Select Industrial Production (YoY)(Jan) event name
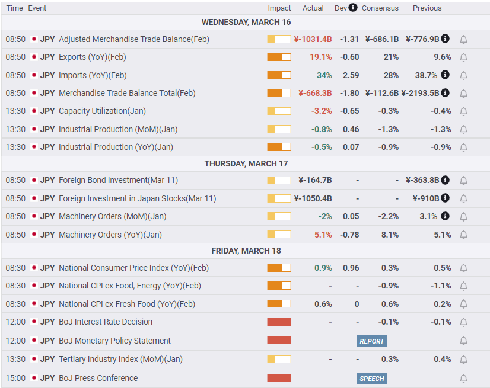 (116, 147)
